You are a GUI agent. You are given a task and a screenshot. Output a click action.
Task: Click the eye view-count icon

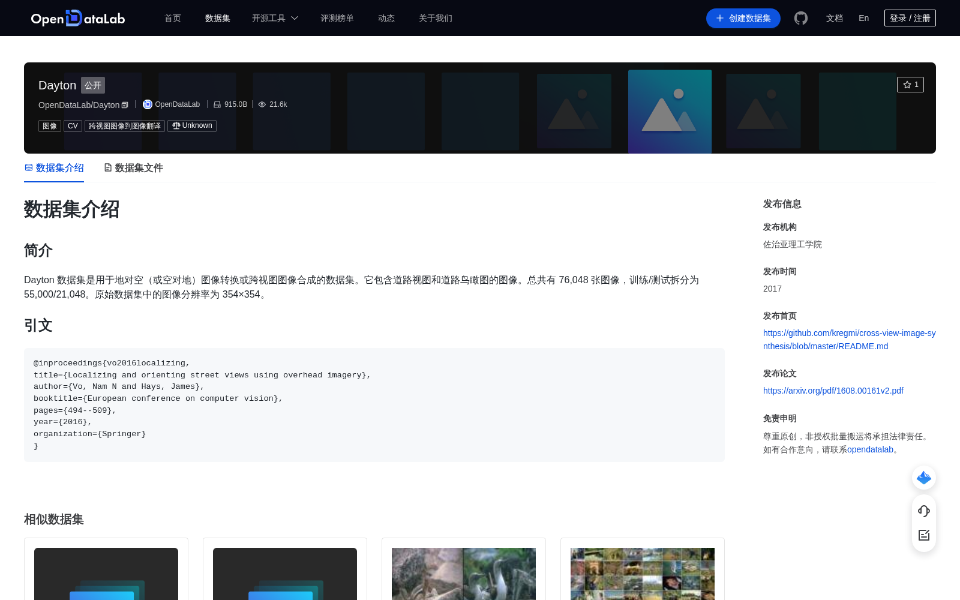[262, 104]
